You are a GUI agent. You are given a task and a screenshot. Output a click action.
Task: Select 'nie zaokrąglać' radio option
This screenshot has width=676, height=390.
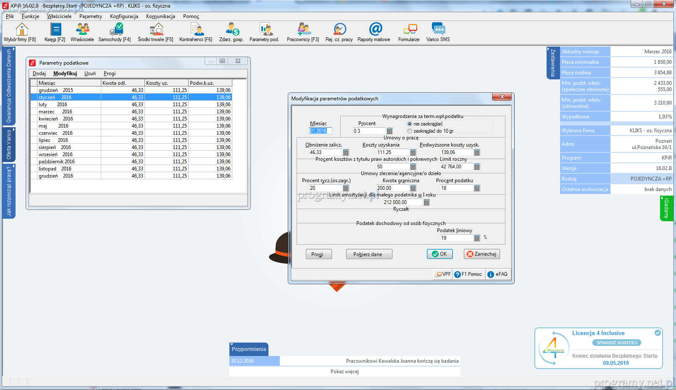pyautogui.click(x=410, y=124)
